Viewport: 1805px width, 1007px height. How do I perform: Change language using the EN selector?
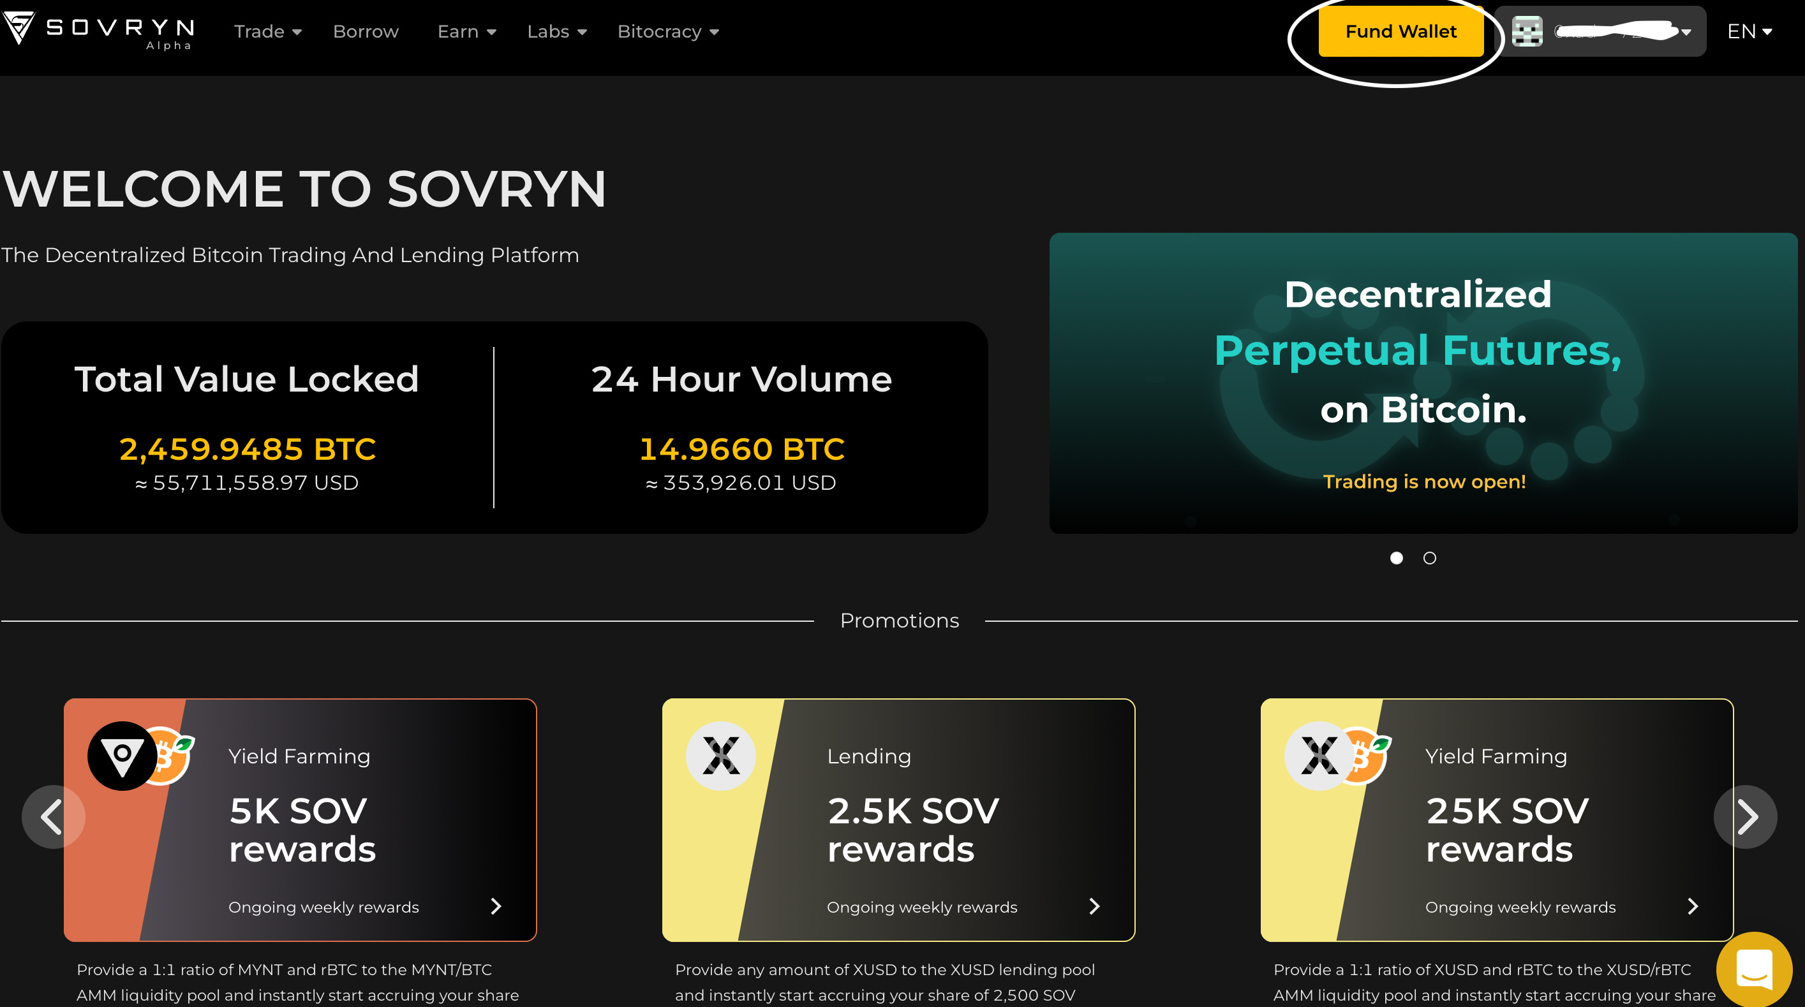click(1749, 31)
